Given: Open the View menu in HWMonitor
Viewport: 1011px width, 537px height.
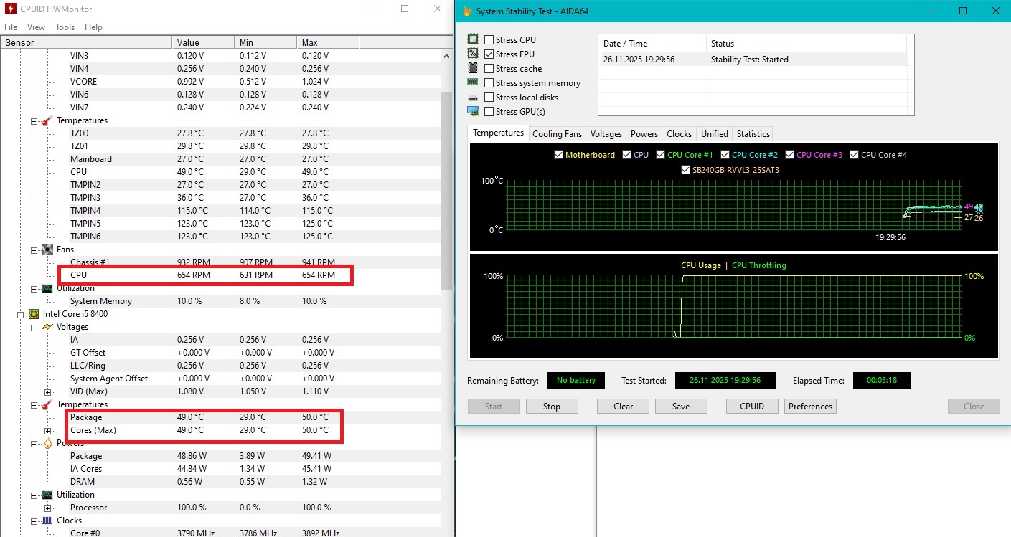Looking at the screenshot, I should [36, 27].
